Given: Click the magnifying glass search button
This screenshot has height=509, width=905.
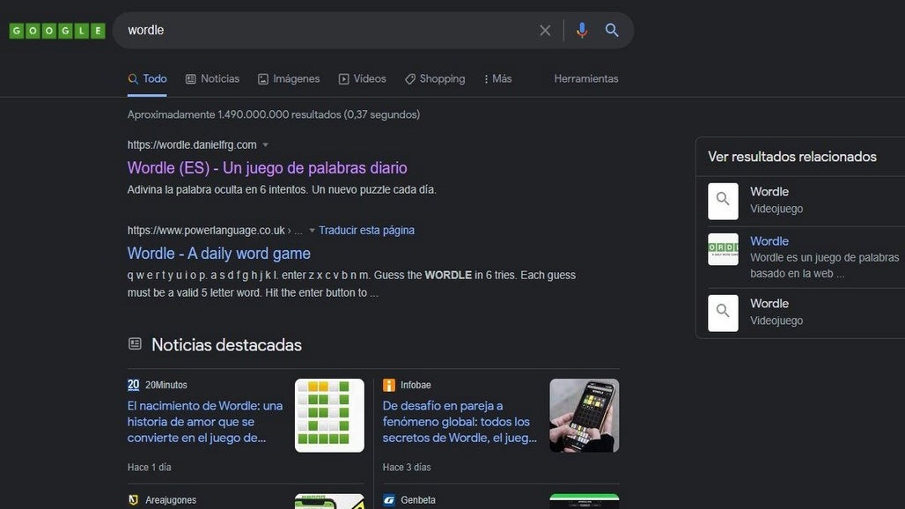Looking at the screenshot, I should pyautogui.click(x=612, y=31).
